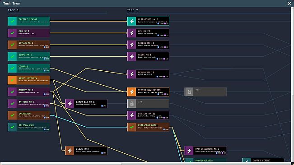The width and height of the screenshot is (294, 165).
Task: Choose the Debug Port label
Action: (x=83, y=149)
